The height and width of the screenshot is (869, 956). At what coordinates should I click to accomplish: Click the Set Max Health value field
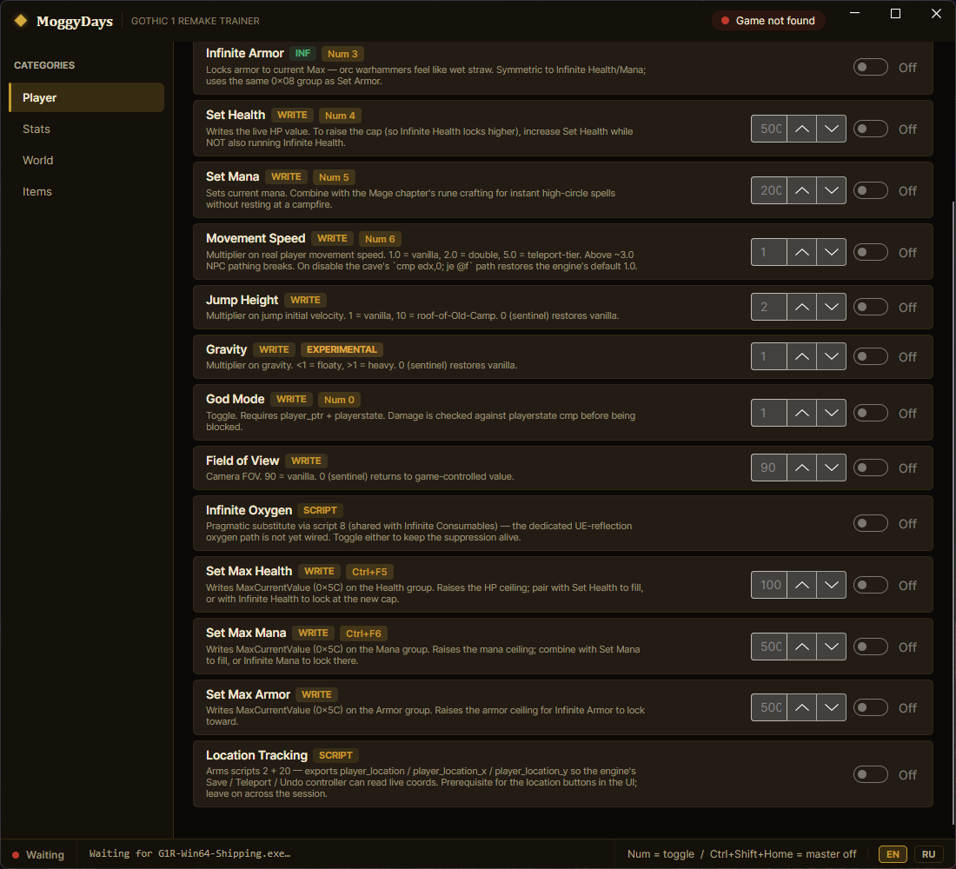[769, 585]
